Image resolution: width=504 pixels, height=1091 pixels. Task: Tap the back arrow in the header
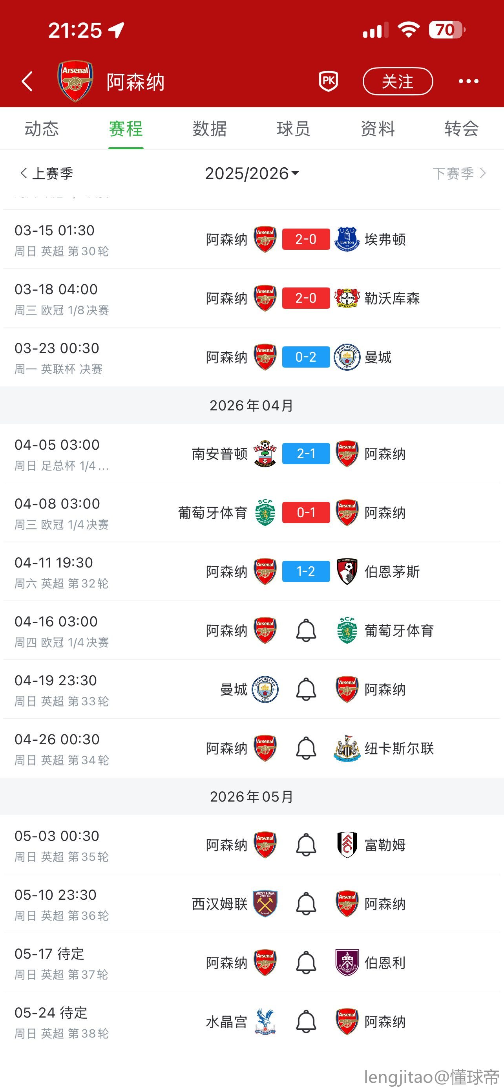[27, 81]
